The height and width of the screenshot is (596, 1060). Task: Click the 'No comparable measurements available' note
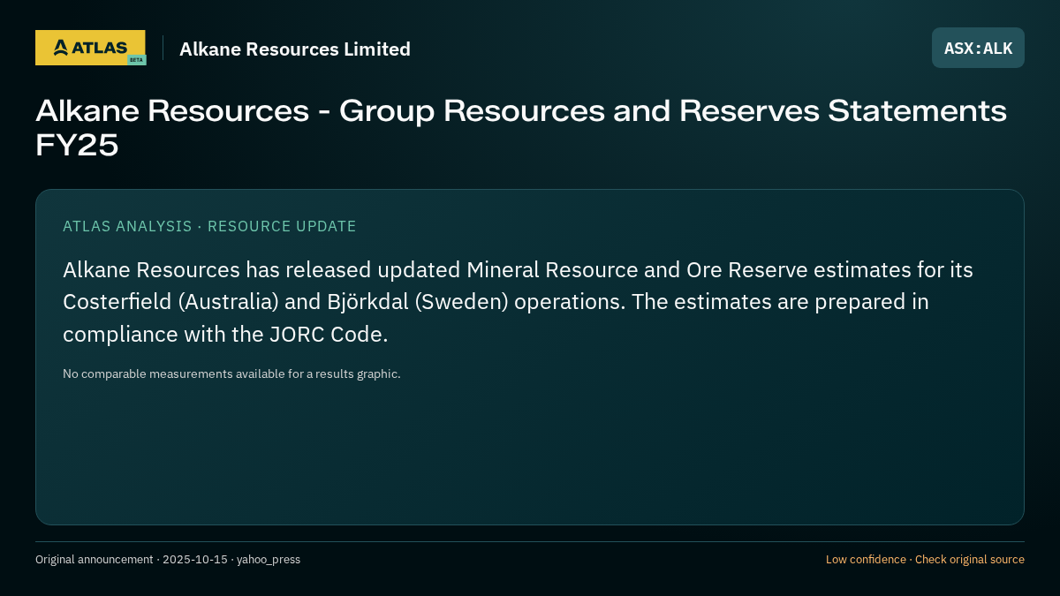[231, 373]
